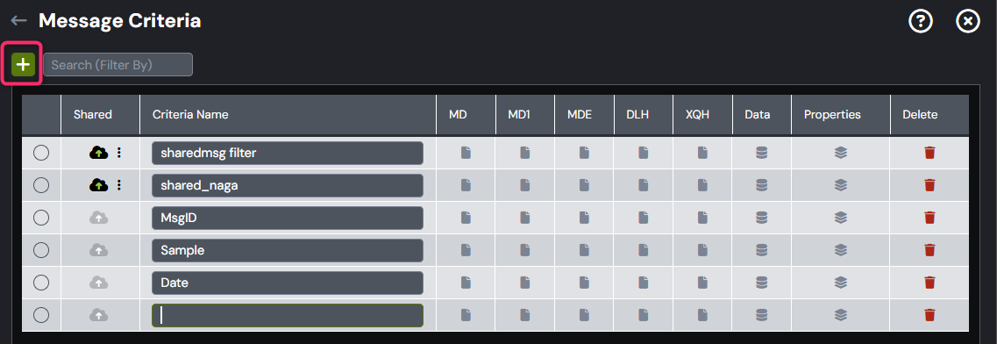Select the Sample criteria radio button

click(41, 250)
